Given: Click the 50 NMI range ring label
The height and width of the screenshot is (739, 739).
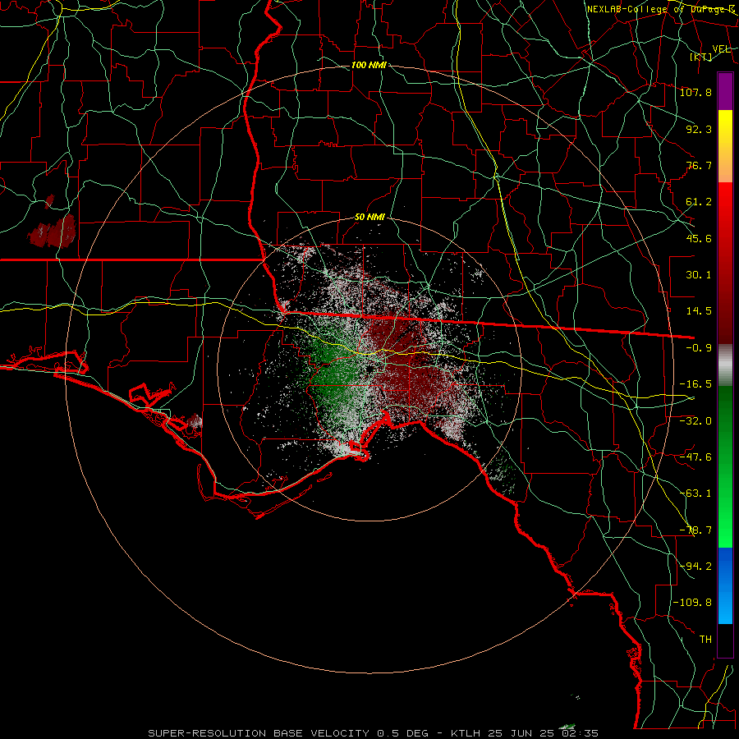Looking at the screenshot, I should [369, 218].
